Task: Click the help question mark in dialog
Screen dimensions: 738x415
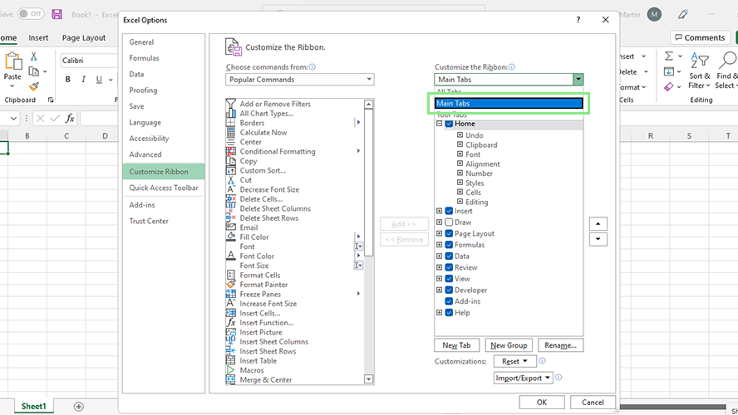Action: [578, 20]
